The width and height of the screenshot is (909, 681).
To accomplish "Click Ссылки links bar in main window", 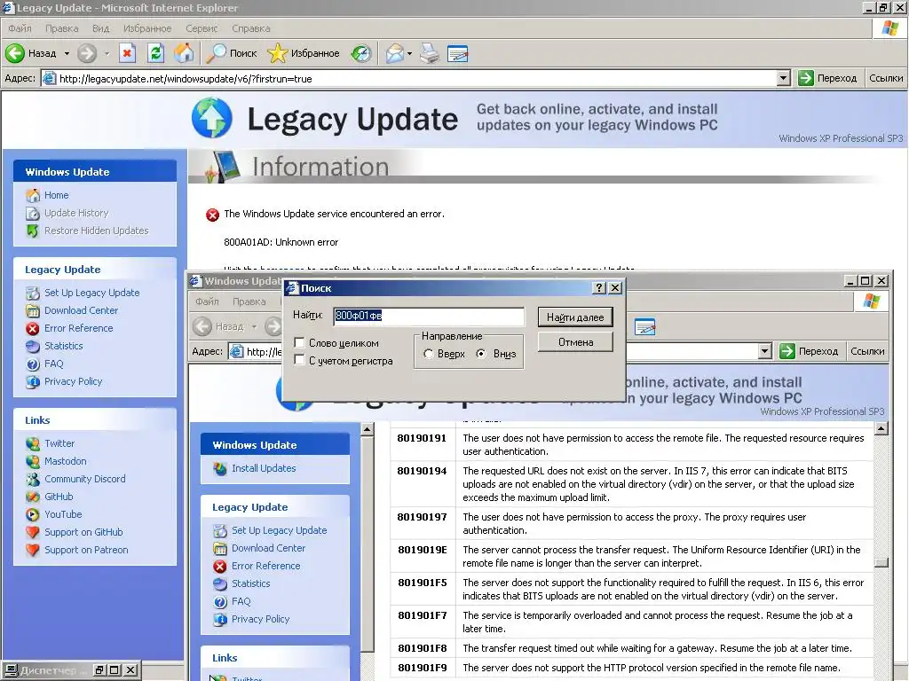I will pyautogui.click(x=886, y=78).
